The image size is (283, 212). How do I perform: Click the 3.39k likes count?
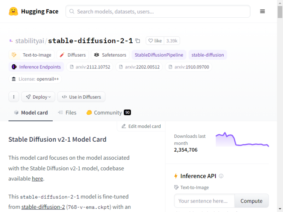pos(172,41)
